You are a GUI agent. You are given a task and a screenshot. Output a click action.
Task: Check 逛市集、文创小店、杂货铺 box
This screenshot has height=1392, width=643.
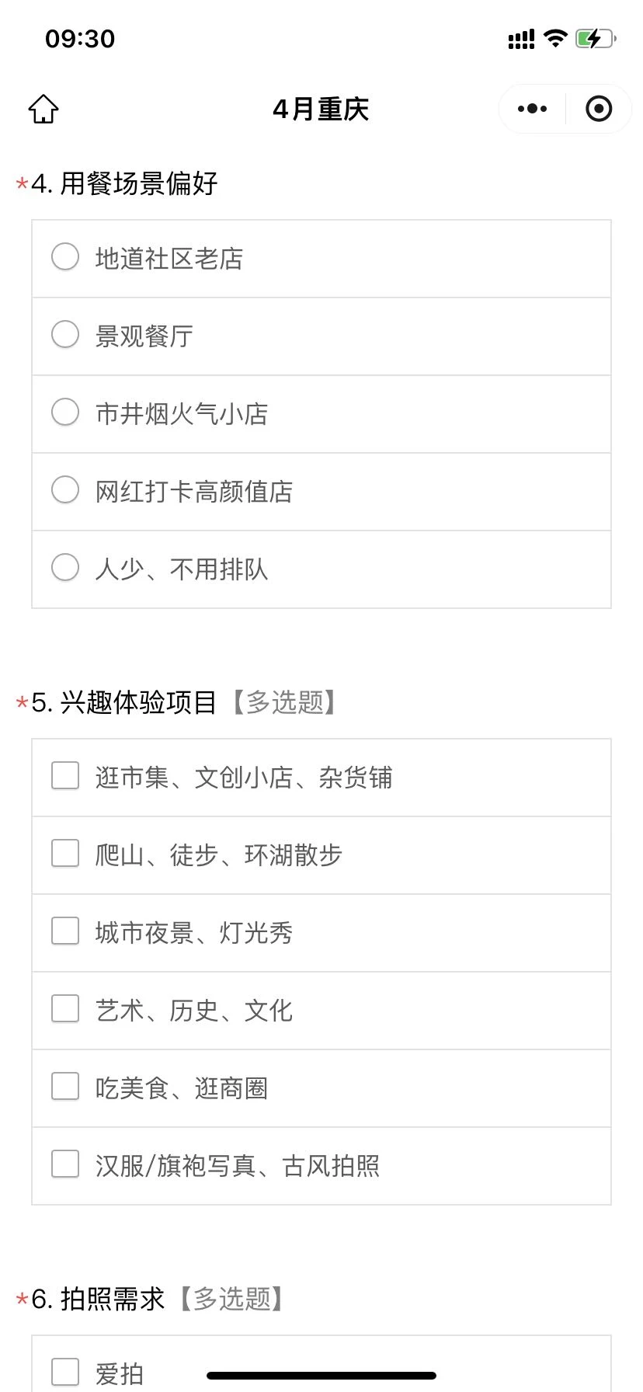65,776
